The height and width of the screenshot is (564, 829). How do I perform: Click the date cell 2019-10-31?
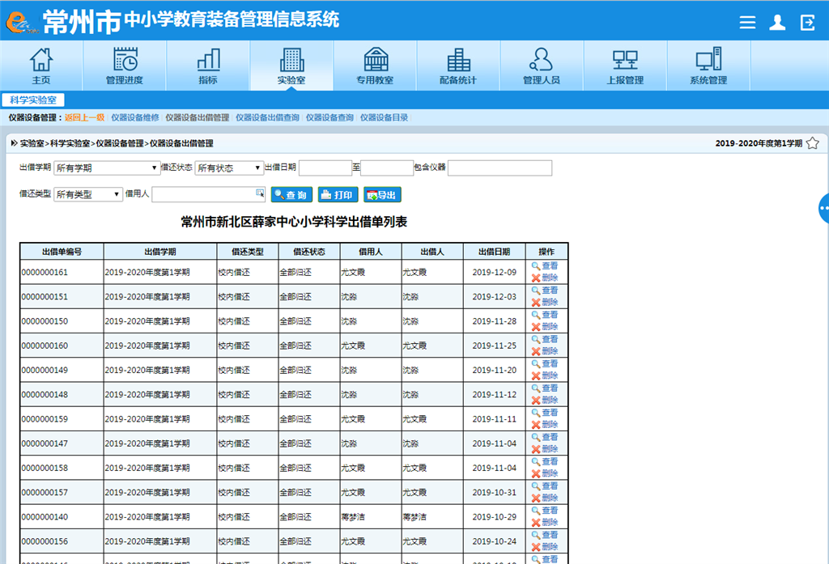pyautogui.click(x=495, y=492)
